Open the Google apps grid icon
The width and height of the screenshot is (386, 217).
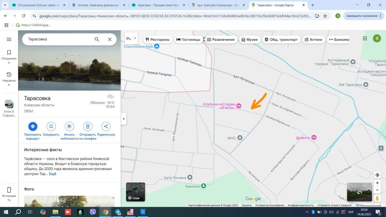click(365, 38)
